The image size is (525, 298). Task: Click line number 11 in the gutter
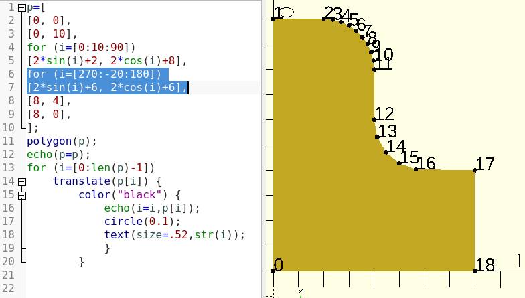8,141
